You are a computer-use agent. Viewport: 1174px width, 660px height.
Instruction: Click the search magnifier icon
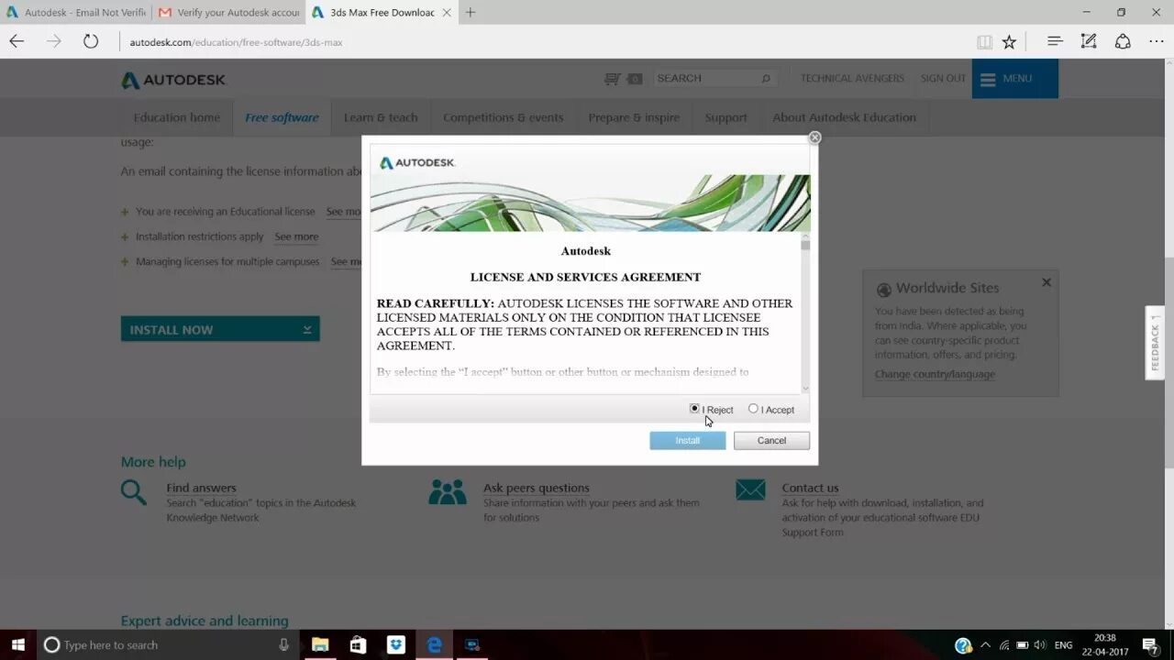(766, 79)
